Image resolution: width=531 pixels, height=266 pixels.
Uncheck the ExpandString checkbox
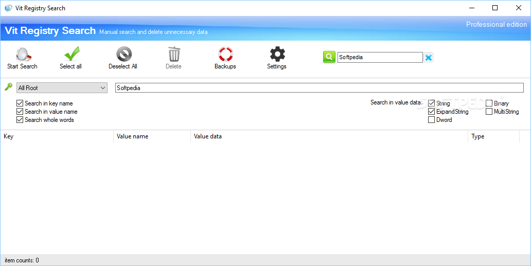(431, 111)
